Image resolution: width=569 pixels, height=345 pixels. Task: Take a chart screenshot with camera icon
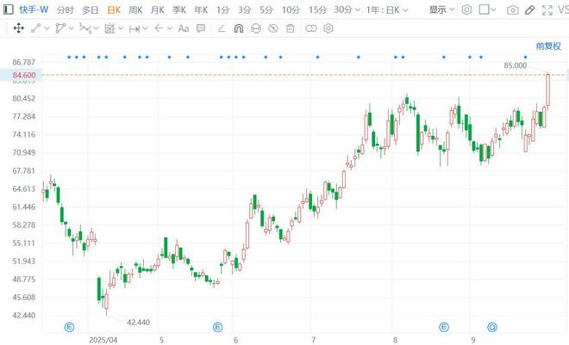[x=513, y=9]
